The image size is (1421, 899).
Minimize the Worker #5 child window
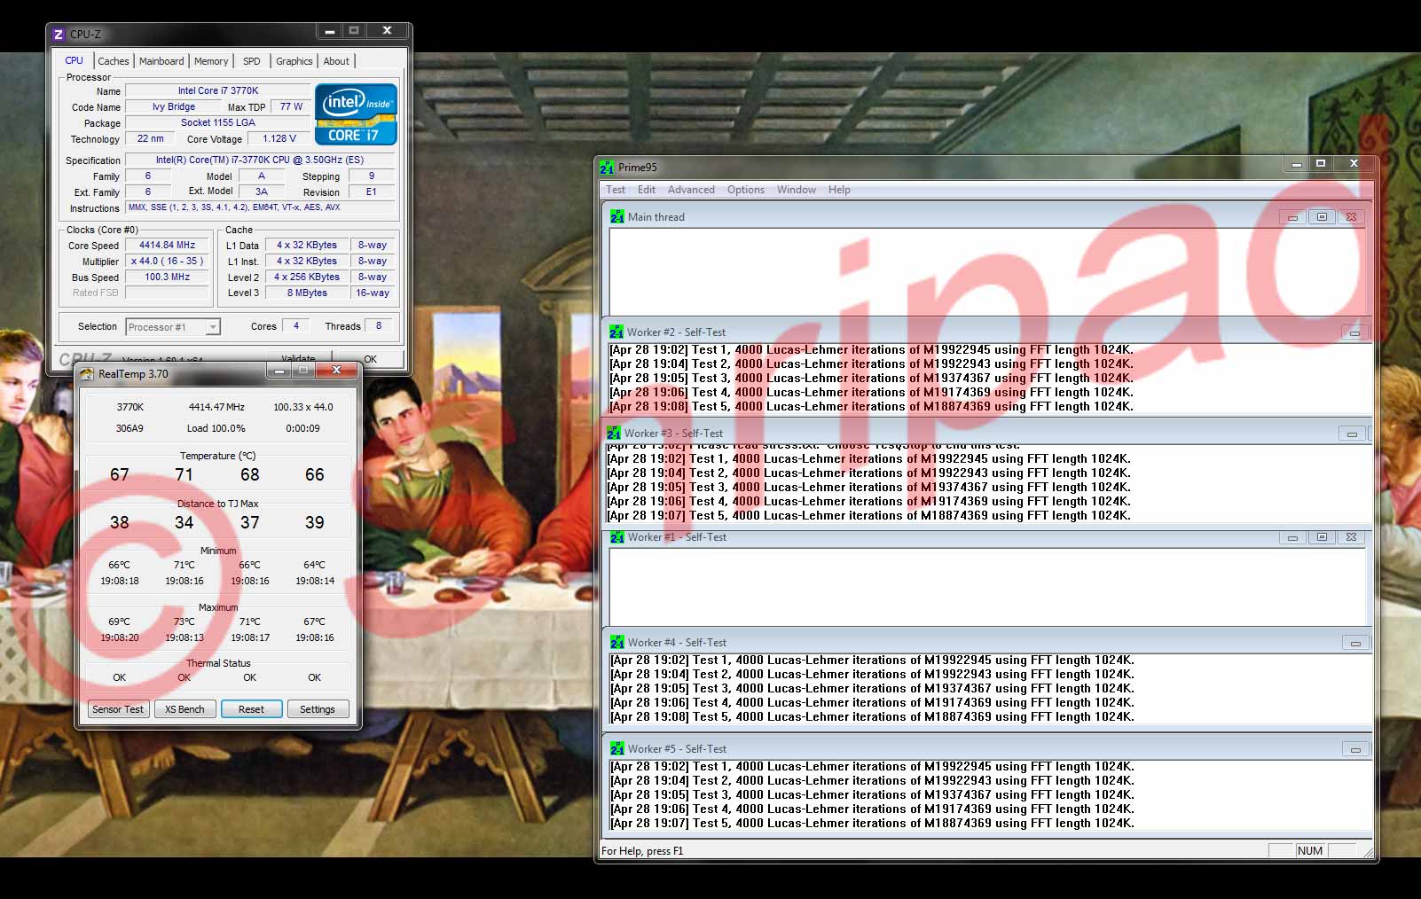[x=1355, y=750]
